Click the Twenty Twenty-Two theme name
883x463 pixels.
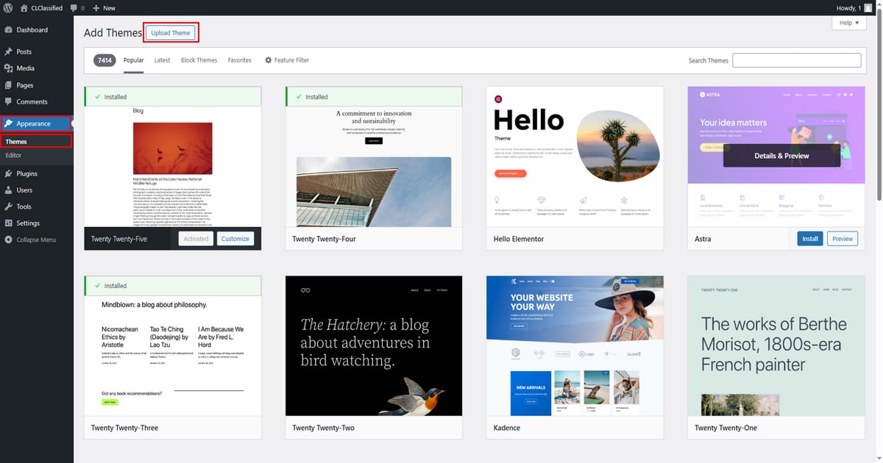pos(323,428)
